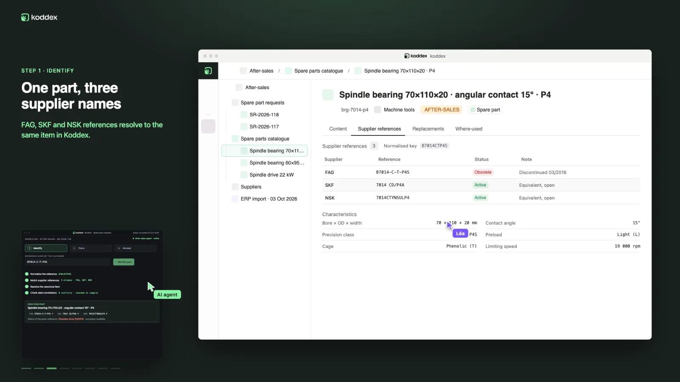
Task: Click the Spindle bearing 70×110×20 · P4 breadcrumb
Action: [x=395, y=71]
